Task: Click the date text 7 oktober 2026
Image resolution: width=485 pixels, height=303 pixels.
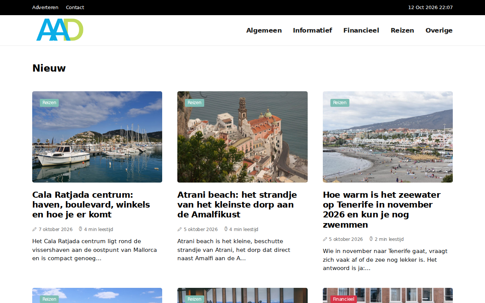Action: pyautogui.click(x=55, y=229)
